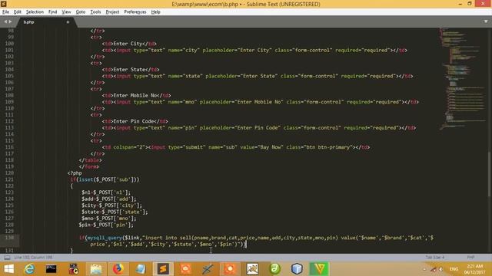Click line number 130 in gutter

tap(9, 238)
